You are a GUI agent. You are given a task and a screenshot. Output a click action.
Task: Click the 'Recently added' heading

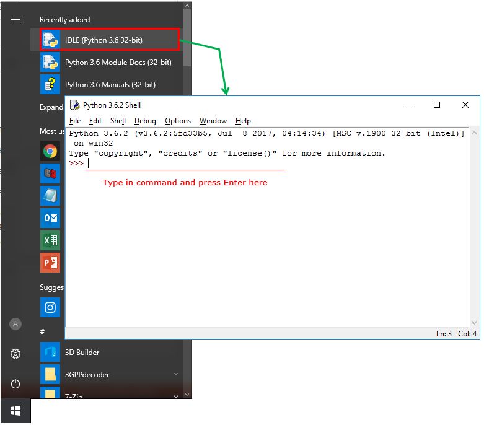65,20
